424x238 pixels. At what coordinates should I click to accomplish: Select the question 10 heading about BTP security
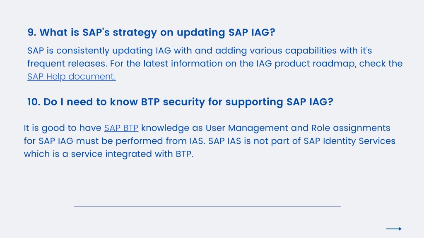[x=180, y=102]
